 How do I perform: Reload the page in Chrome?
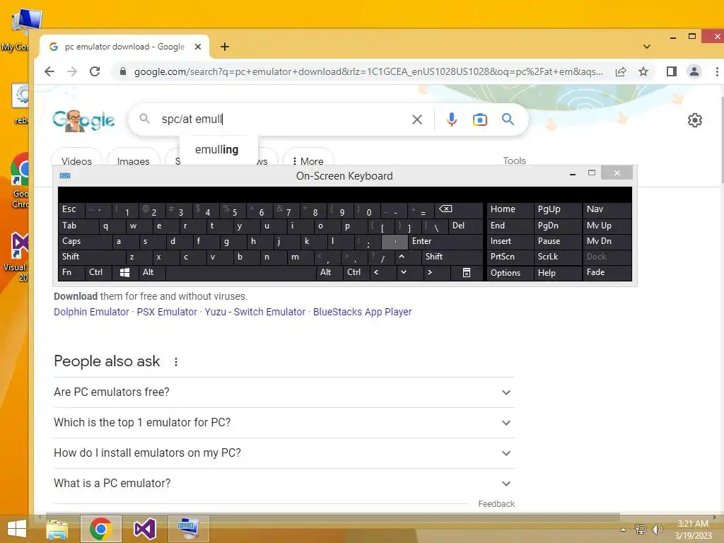tap(95, 71)
